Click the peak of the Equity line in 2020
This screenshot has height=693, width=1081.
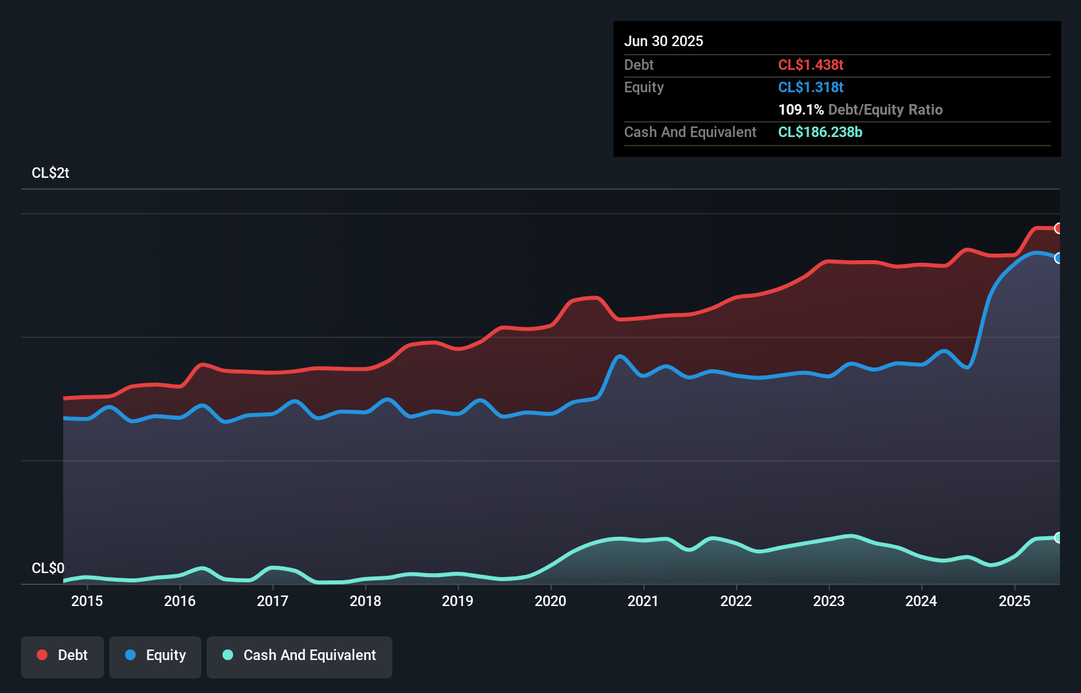coord(620,356)
